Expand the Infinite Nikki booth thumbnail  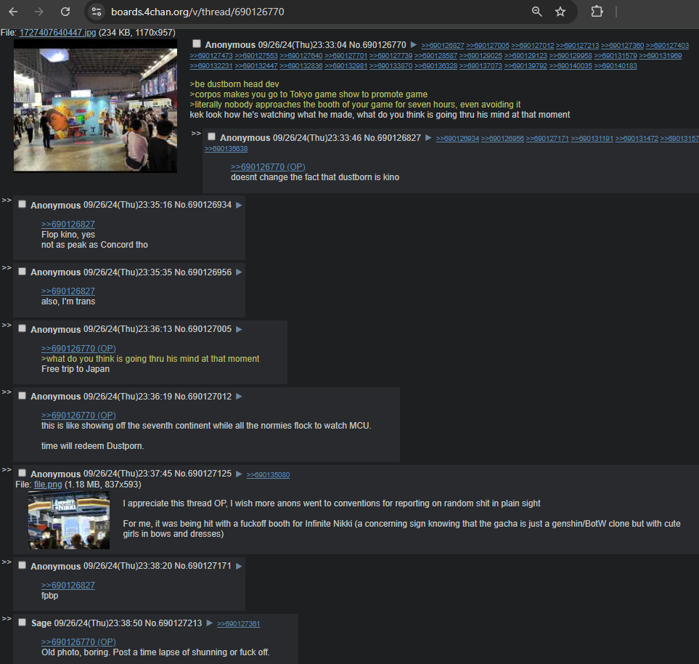[69, 520]
